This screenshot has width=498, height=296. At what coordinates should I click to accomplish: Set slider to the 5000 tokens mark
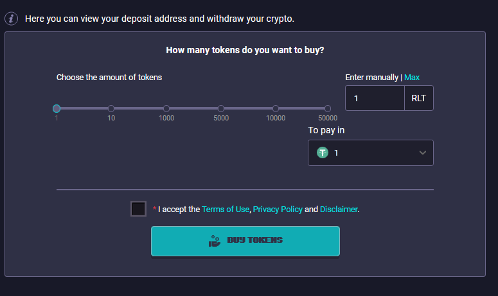221,108
